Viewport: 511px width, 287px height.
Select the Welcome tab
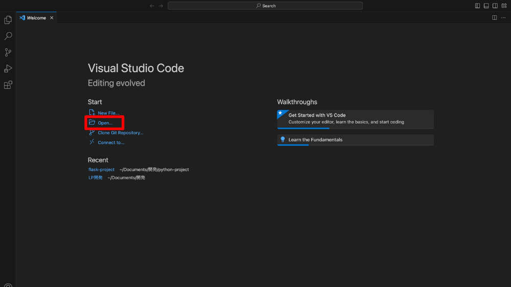tap(36, 18)
